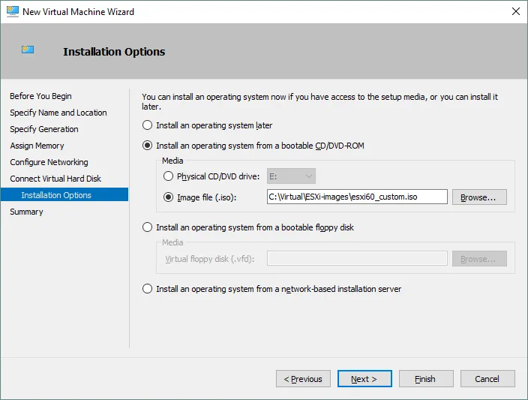
Task: Choose the Physical CD/DVD drive radio button
Action: pos(167,176)
